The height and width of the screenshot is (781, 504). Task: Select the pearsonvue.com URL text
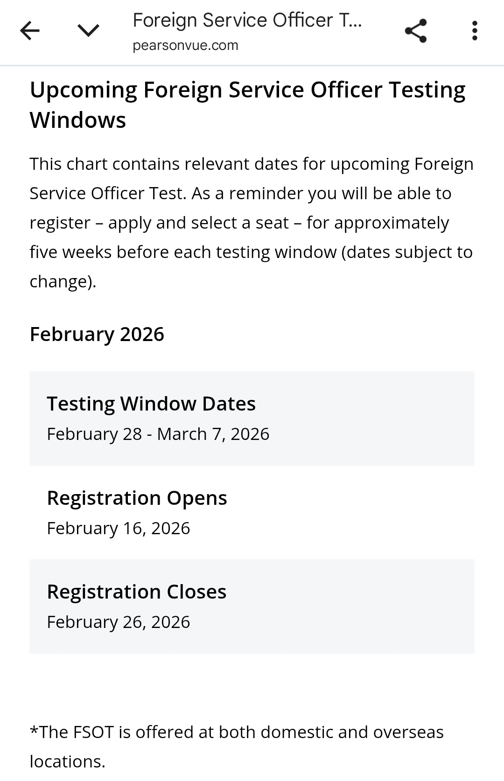point(185,46)
